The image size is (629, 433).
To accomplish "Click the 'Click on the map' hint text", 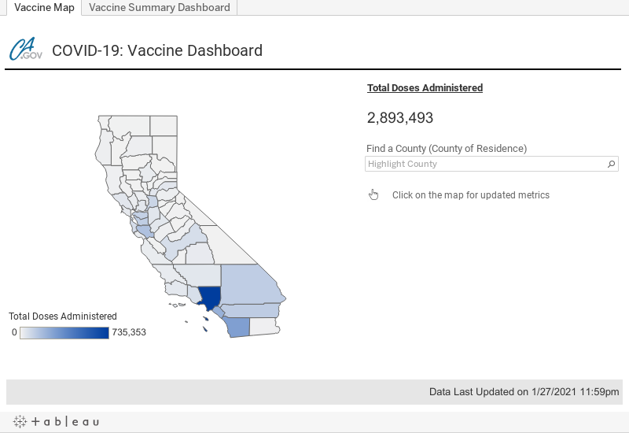I will pyautogui.click(x=470, y=195).
